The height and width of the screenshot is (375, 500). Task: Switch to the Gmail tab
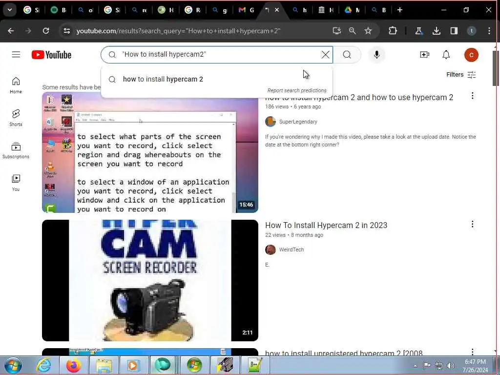(x=247, y=10)
